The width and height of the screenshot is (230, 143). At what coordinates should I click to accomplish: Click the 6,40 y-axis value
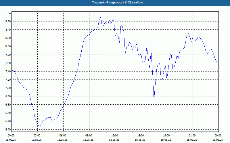point(8,113)
